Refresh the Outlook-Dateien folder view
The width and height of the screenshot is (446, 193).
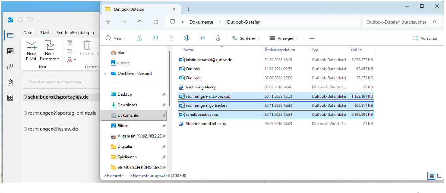tap(156, 22)
